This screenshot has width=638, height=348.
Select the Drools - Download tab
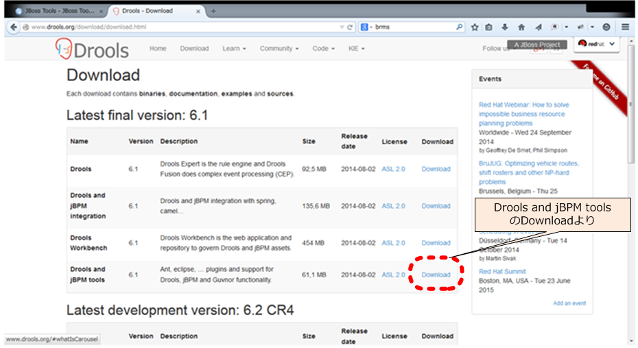[156, 11]
